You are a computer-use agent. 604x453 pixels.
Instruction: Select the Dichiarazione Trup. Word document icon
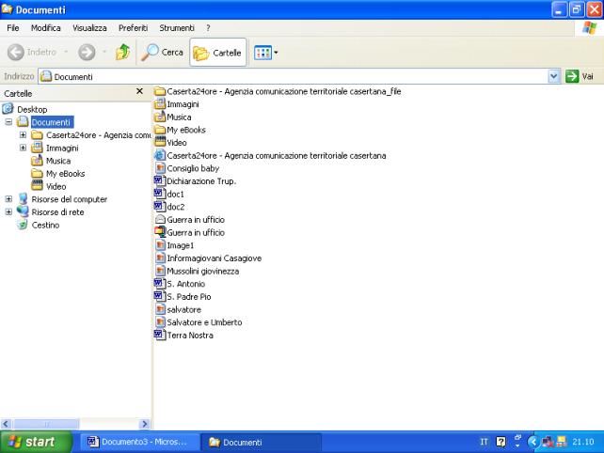160,180
